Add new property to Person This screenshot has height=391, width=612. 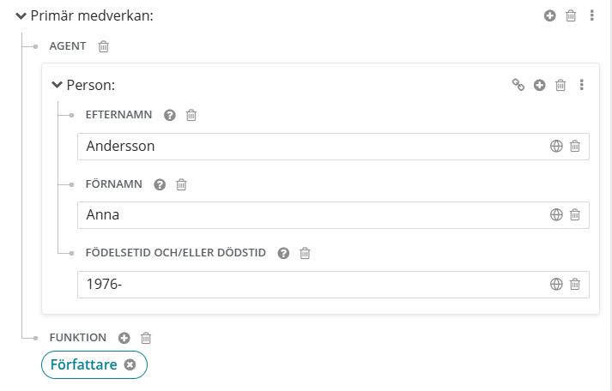click(540, 85)
